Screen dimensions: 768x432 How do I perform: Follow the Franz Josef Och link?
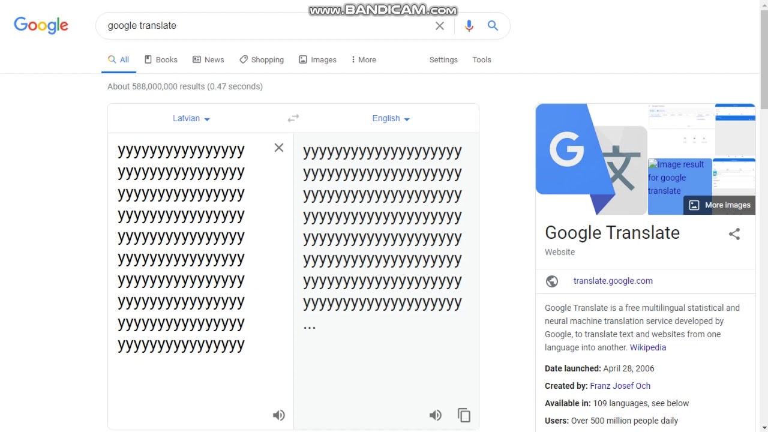[620, 386]
